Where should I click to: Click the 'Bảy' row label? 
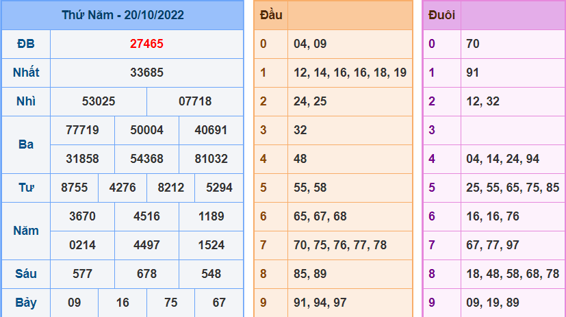pyautogui.click(x=26, y=303)
